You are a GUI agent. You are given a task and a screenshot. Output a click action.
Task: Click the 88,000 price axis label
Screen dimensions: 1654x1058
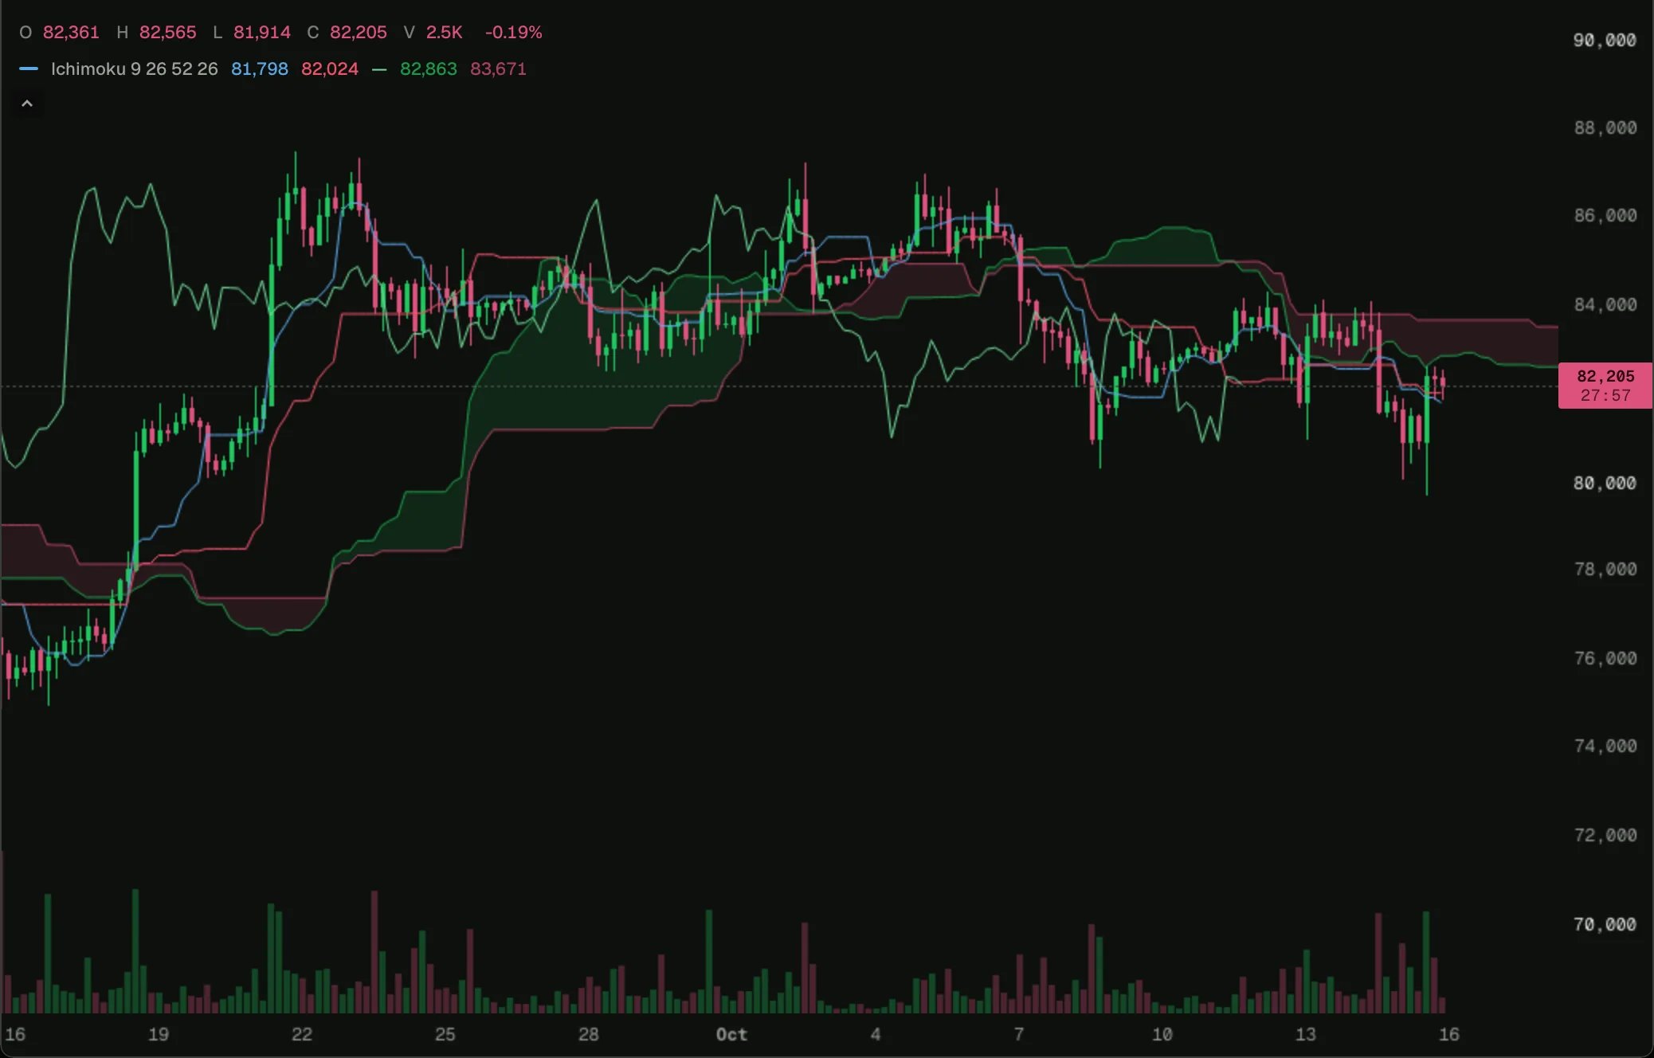coord(1605,127)
